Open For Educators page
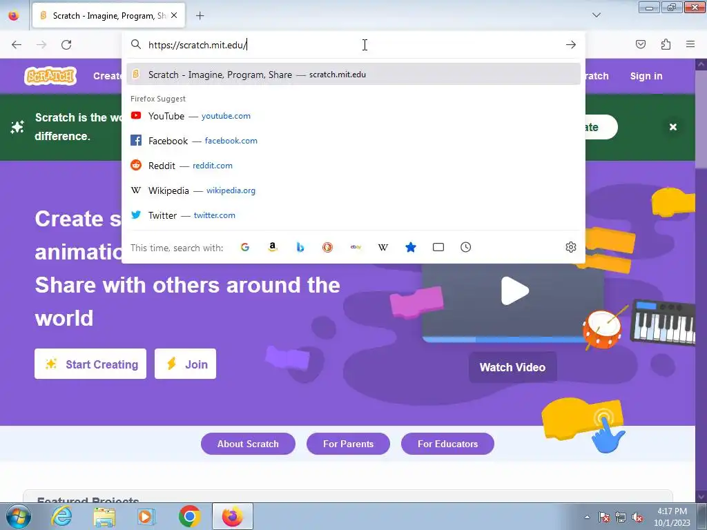This screenshot has height=530, width=707. pos(447,444)
